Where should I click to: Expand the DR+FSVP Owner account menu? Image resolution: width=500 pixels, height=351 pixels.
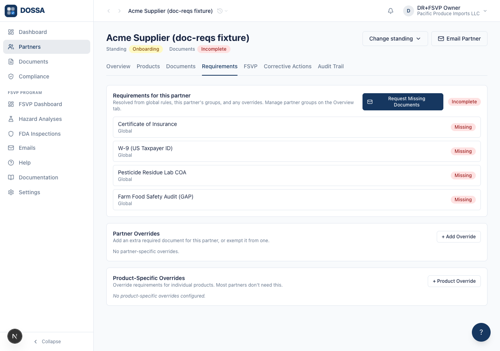click(445, 11)
